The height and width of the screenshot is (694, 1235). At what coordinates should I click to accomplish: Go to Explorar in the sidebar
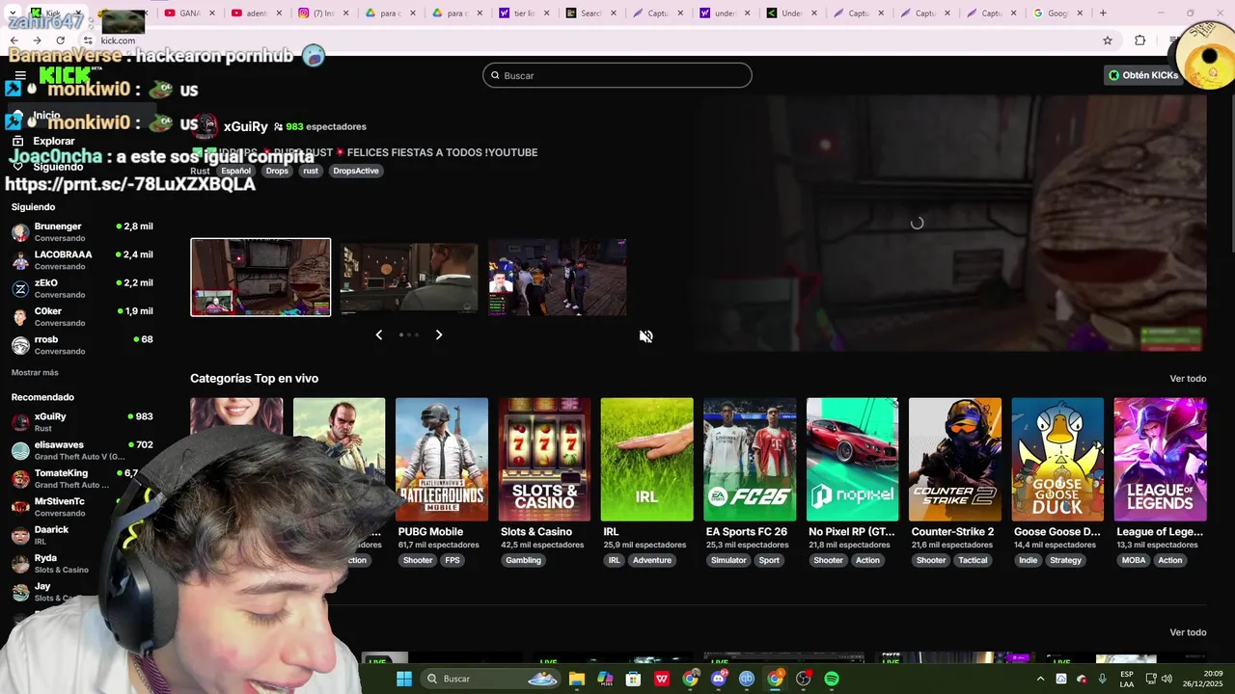click(54, 141)
